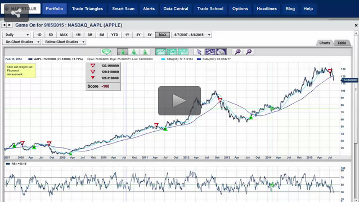Click the zoom out magnifier icon
The width and height of the screenshot is (359, 206).
(x=249, y=52)
